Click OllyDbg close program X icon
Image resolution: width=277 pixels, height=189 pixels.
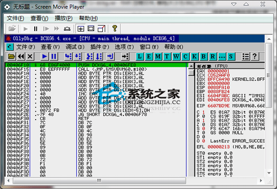[x=30, y=57]
